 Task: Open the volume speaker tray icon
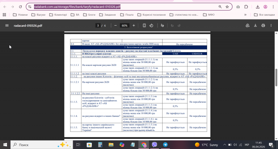coord(235,145)
